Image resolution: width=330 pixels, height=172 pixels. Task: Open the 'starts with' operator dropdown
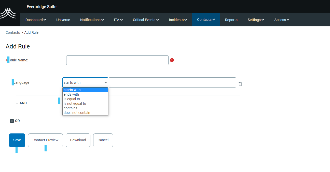[x=85, y=82]
